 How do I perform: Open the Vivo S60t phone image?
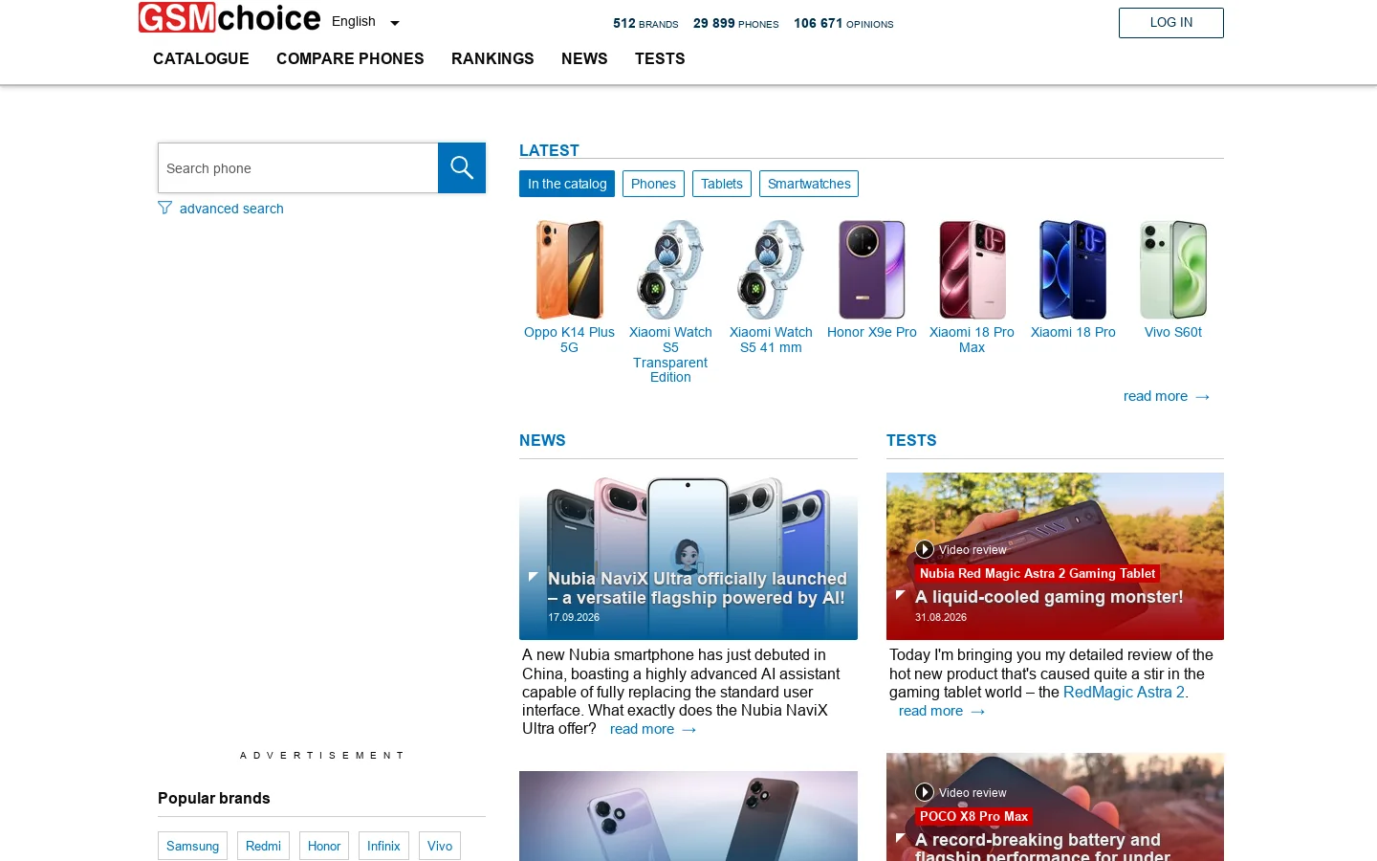pyautogui.click(x=1173, y=270)
